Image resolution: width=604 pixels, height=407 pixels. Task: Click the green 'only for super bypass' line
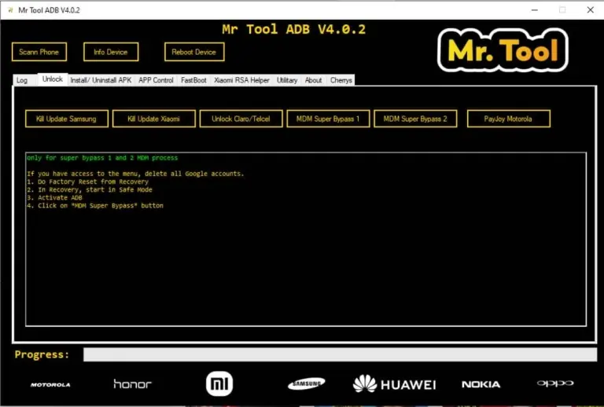point(102,158)
